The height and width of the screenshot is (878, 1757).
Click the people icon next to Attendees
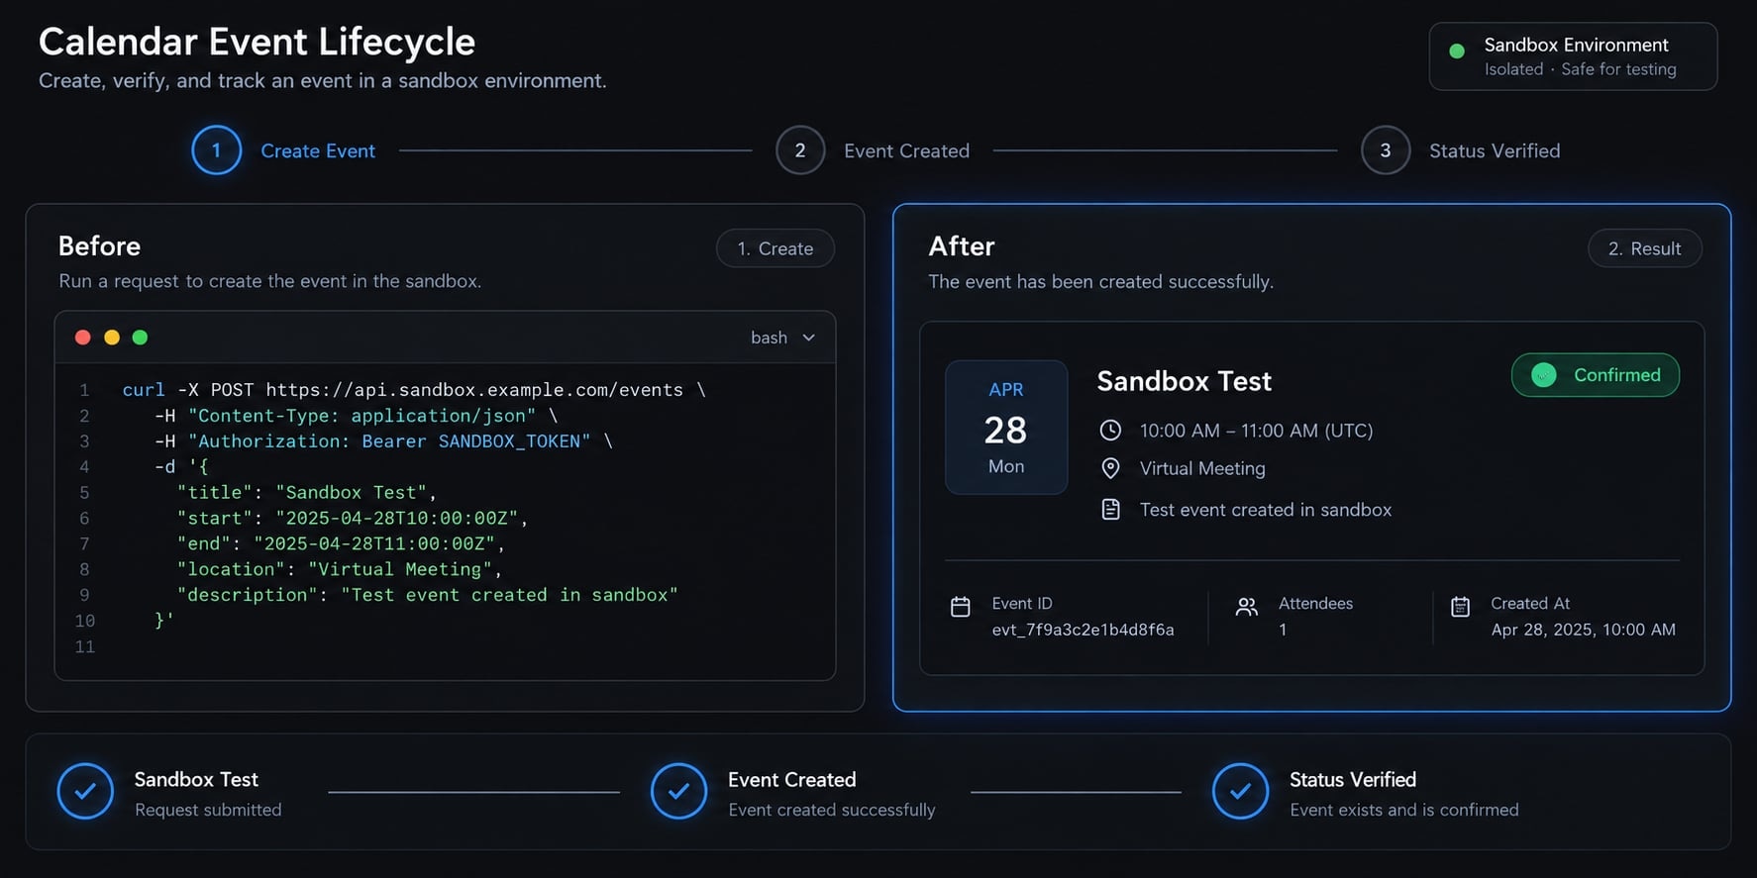(x=1246, y=607)
